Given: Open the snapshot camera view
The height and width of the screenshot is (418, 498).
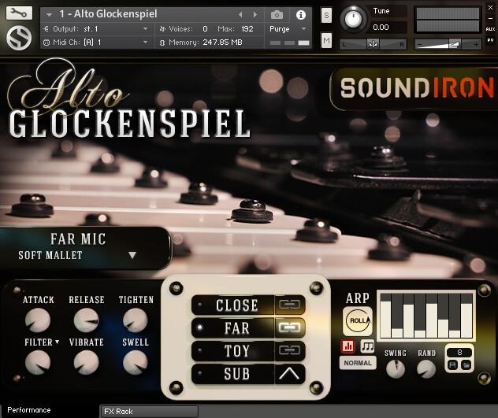Looking at the screenshot, I should [x=277, y=15].
